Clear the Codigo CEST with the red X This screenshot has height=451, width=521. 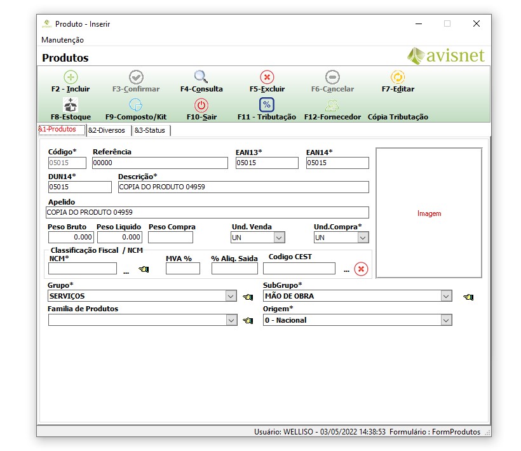point(361,269)
